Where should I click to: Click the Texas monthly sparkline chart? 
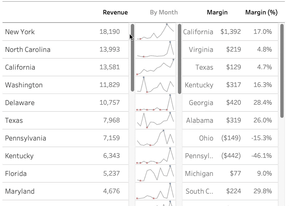click(x=155, y=120)
